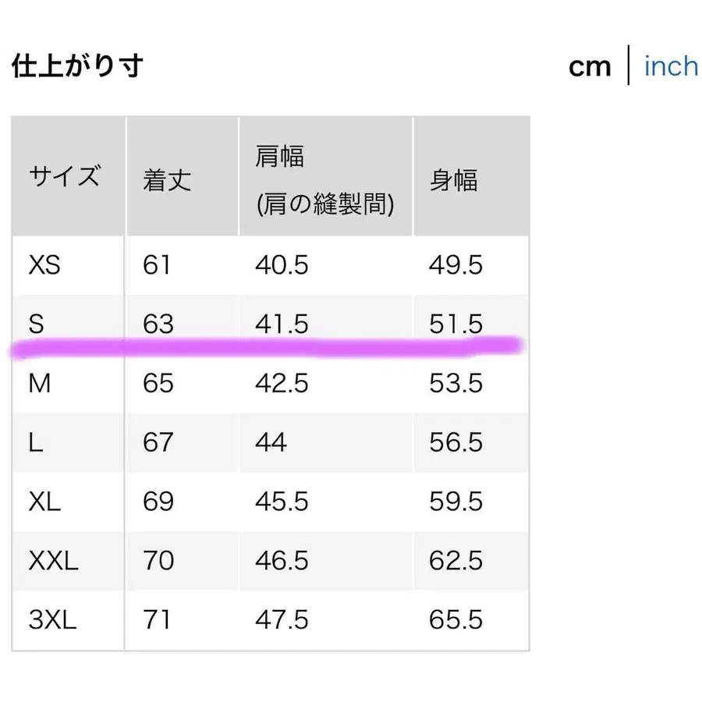
Task: Select the cm unit option
Action: (x=591, y=67)
